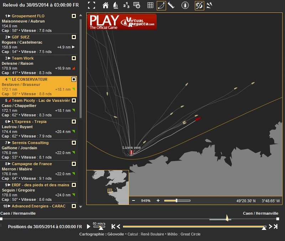Toggle the weather wind display icon
Viewport: 285px width, 241px height.
(199, 5)
